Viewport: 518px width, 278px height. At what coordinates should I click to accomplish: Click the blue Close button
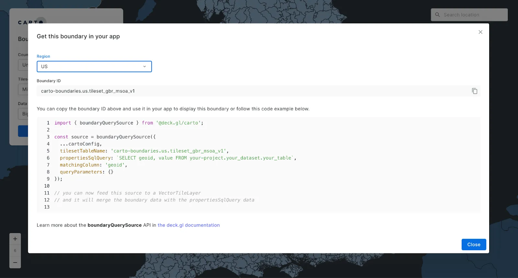(x=474, y=245)
